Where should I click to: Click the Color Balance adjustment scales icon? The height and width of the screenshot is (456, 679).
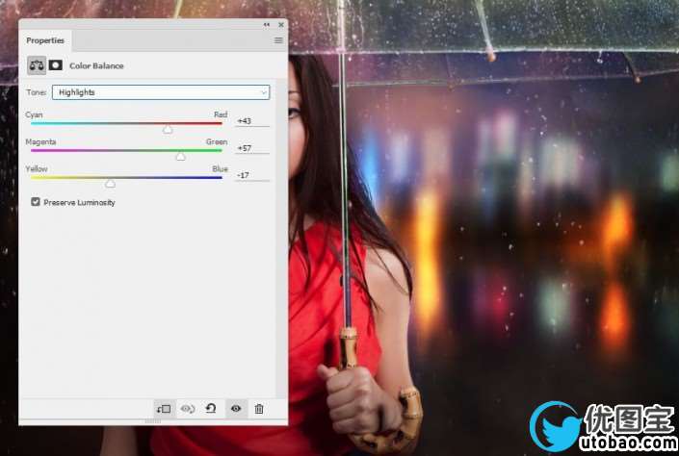tap(37, 65)
